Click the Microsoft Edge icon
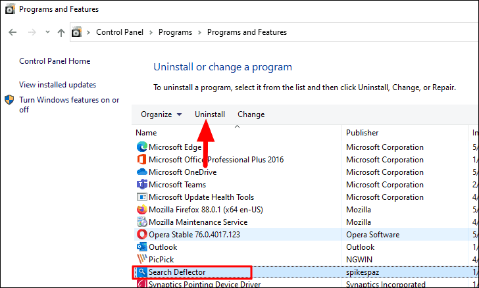 pos(141,147)
